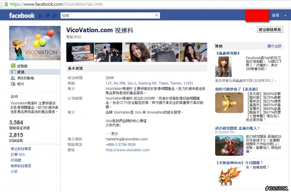The image size is (291, 192).
Task: Open notifications globe icon
Action: coord(55,15)
